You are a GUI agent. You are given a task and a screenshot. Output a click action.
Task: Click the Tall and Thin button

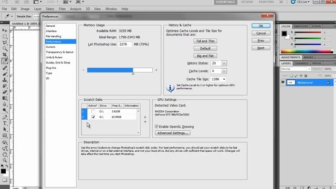(205, 41)
